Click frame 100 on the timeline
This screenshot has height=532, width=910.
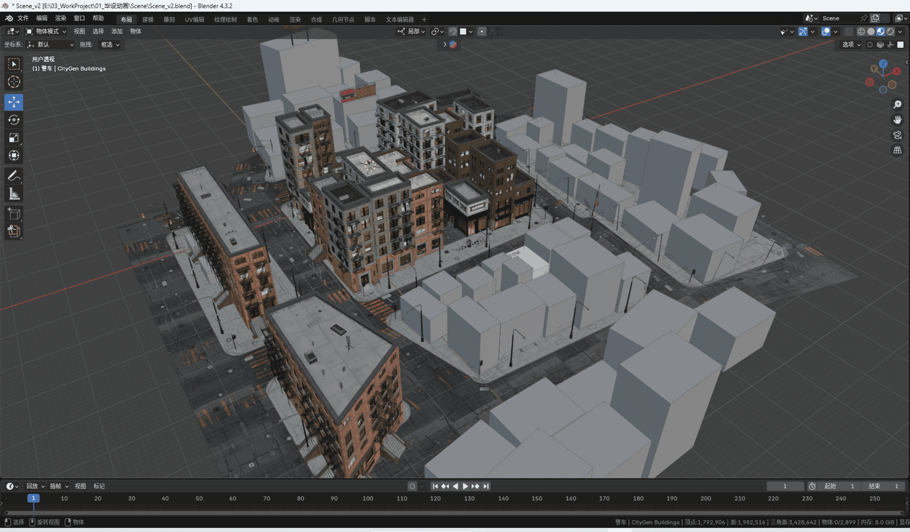tap(368, 499)
